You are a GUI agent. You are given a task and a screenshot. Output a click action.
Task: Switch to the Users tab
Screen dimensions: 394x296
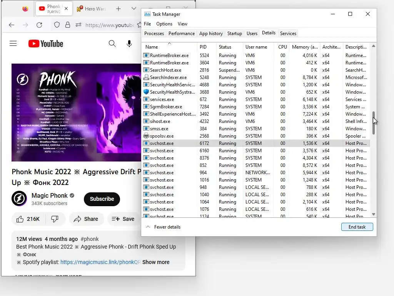click(252, 33)
